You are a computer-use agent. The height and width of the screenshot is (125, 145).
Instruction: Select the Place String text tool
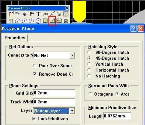(x=39, y=14)
